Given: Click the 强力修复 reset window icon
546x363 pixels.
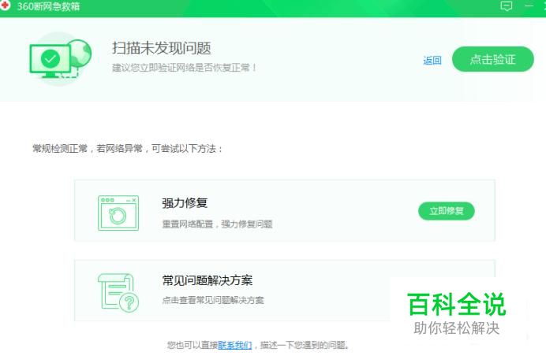Looking at the screenshot, I should click(118, 213).
